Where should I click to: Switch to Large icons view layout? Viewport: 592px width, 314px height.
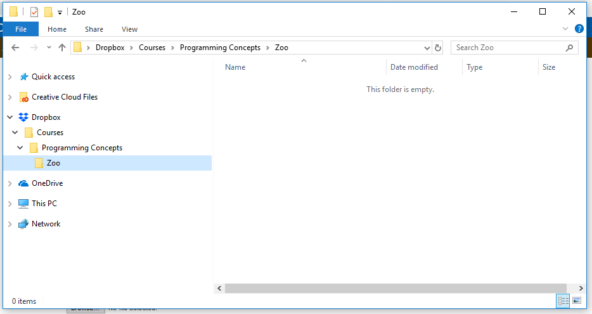click(x=577, y=301)
